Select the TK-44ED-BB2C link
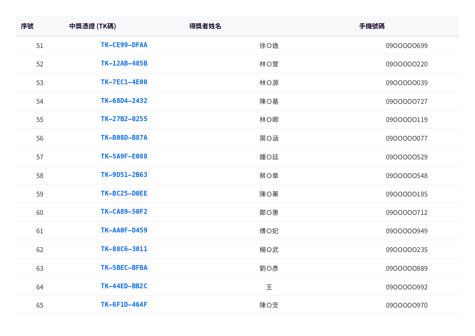475x336 pixels. tap(124, 286)
